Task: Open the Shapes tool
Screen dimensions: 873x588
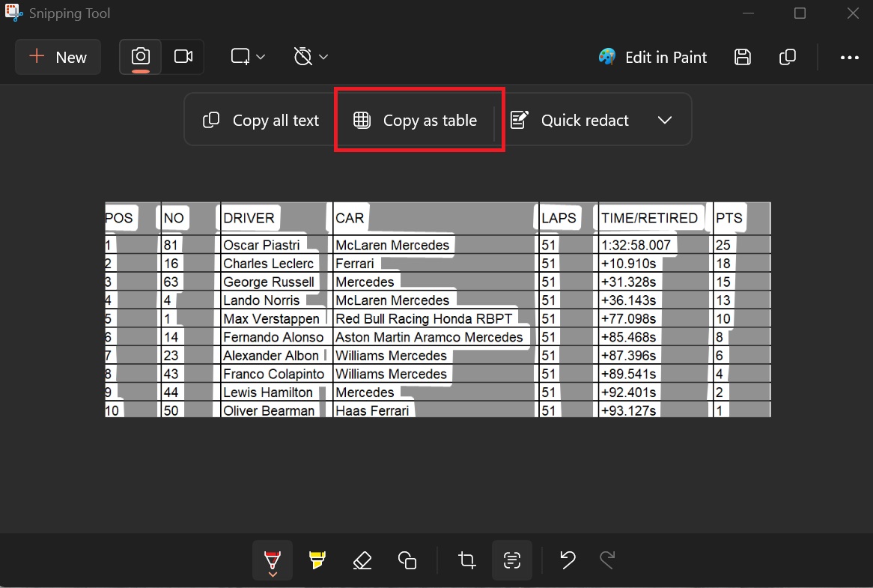Action: (x=407, y=560)
